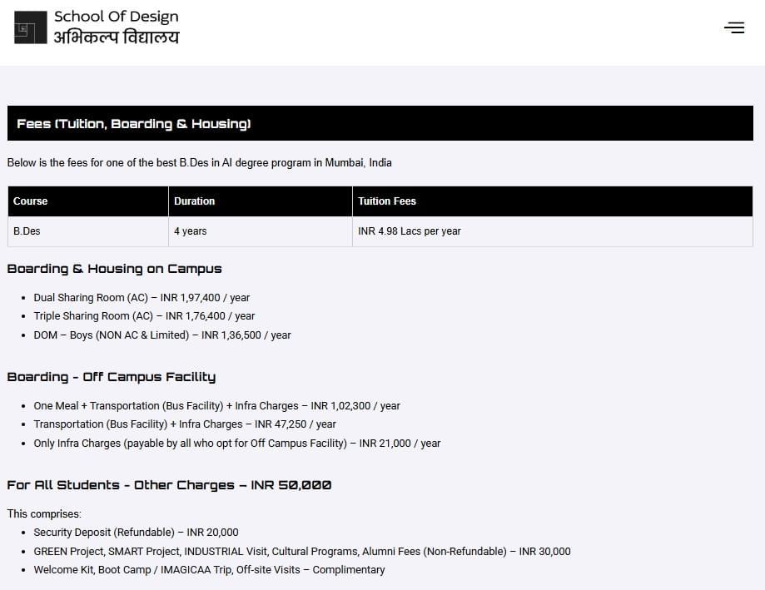This screenshot has height=590, width=765.
Task: Click INR 4.98 Lacs per year cell
Action: pos(409,231)
